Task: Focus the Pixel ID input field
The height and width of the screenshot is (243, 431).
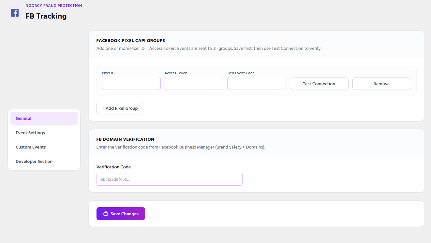Action: 131,83
